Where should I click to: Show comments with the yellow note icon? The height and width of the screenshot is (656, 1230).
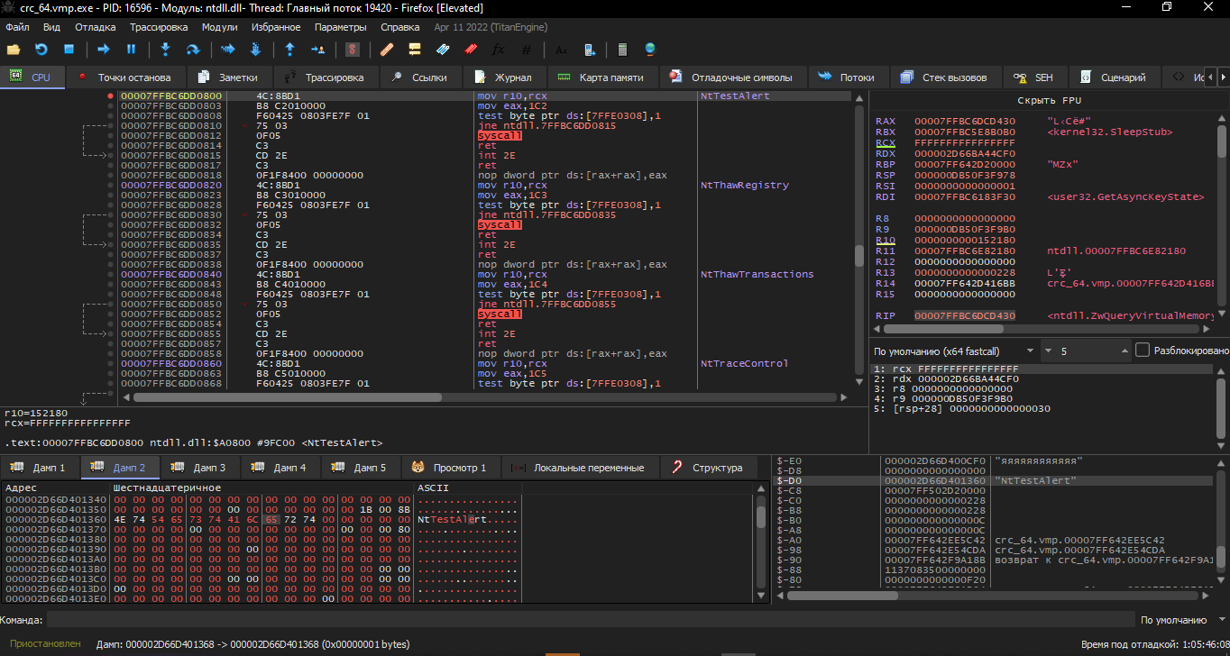coord(415,50)
